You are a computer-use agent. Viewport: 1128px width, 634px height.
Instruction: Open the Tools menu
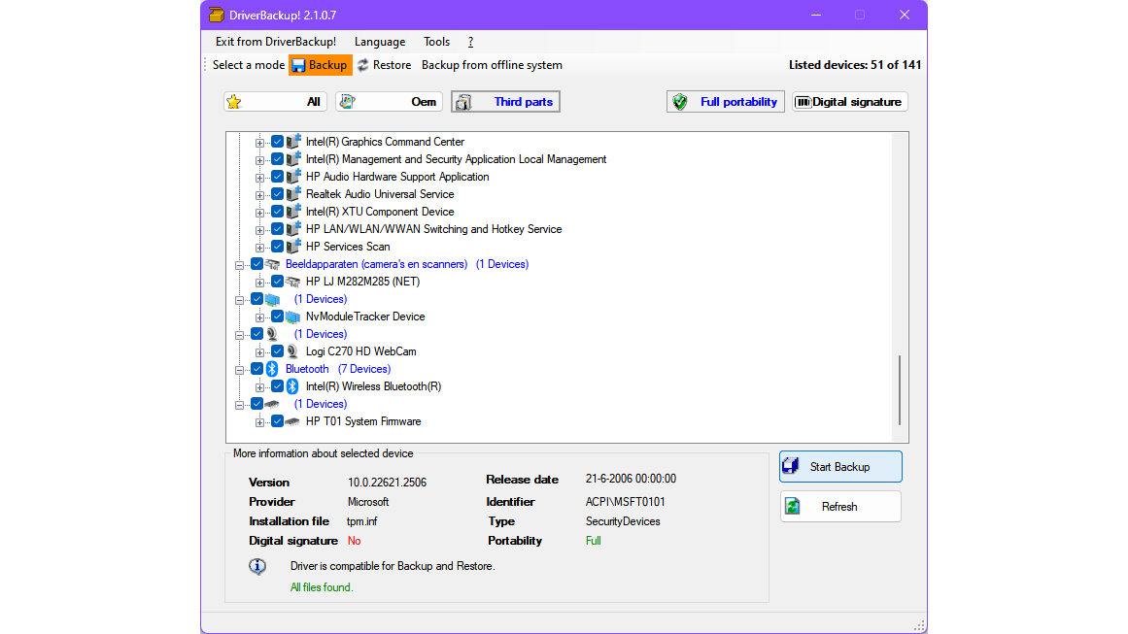[436, 42]
